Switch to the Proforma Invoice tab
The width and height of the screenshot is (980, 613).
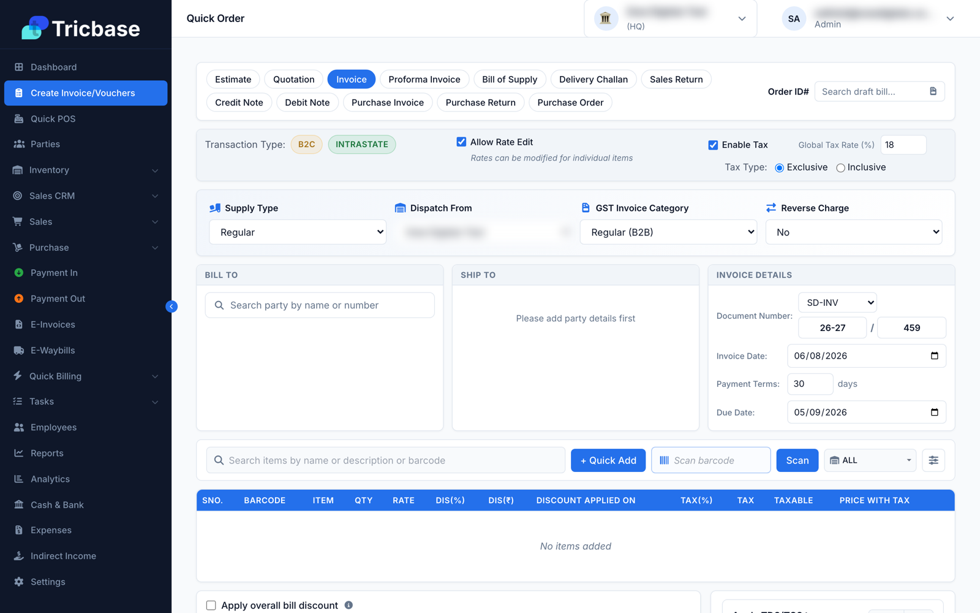point(424,79)
